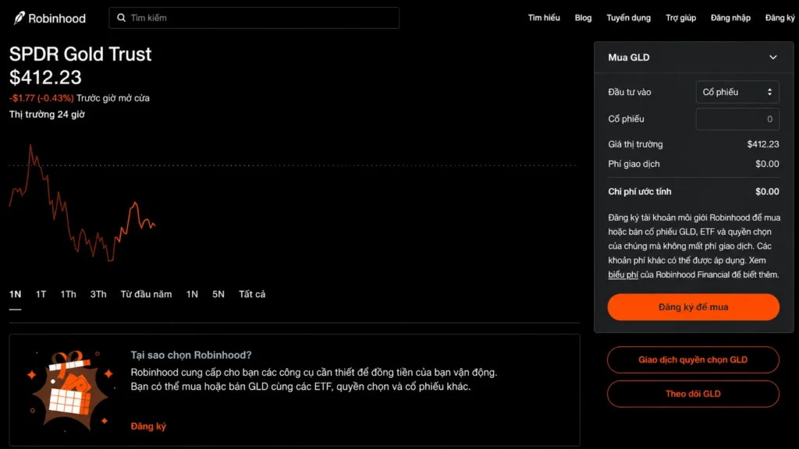Select the Tất cả chart range
This screenshot has height=449, width=799.
click(x=252, y=294)
